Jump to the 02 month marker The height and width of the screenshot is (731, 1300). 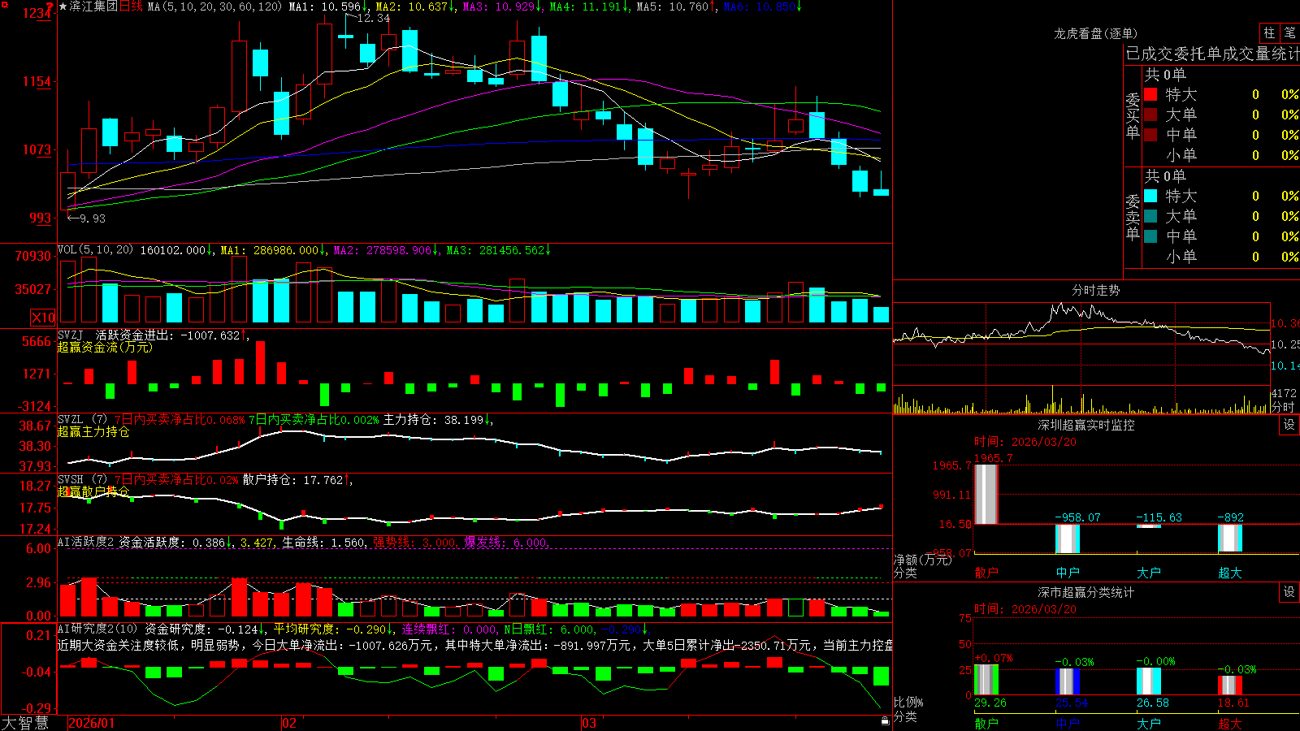tap(289, 723)
